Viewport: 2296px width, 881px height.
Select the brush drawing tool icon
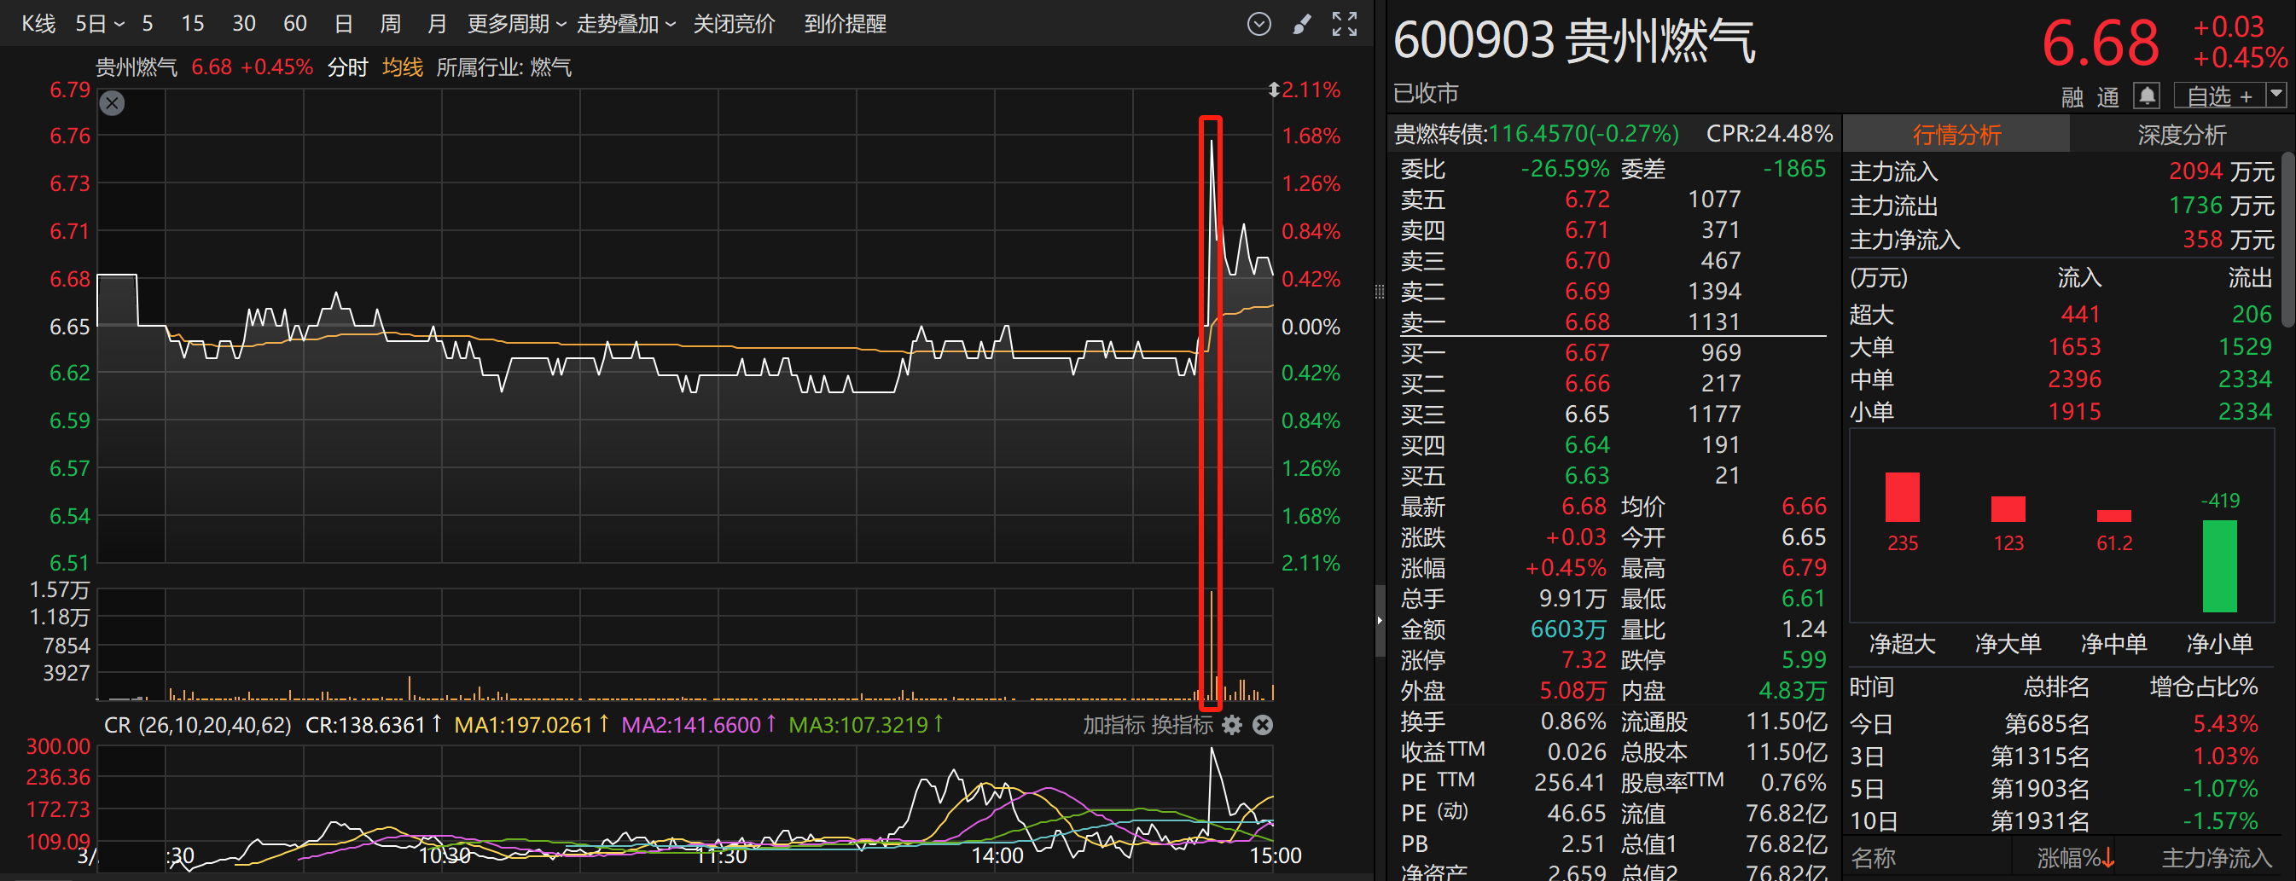click(x=1302, y=24)
